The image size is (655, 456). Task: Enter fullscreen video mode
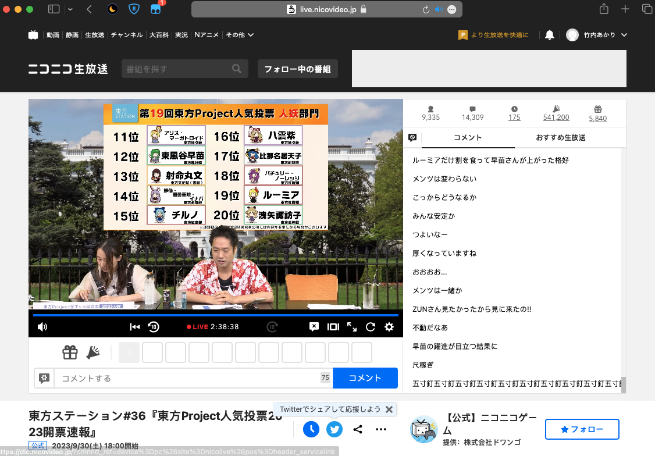pos(352,327)
